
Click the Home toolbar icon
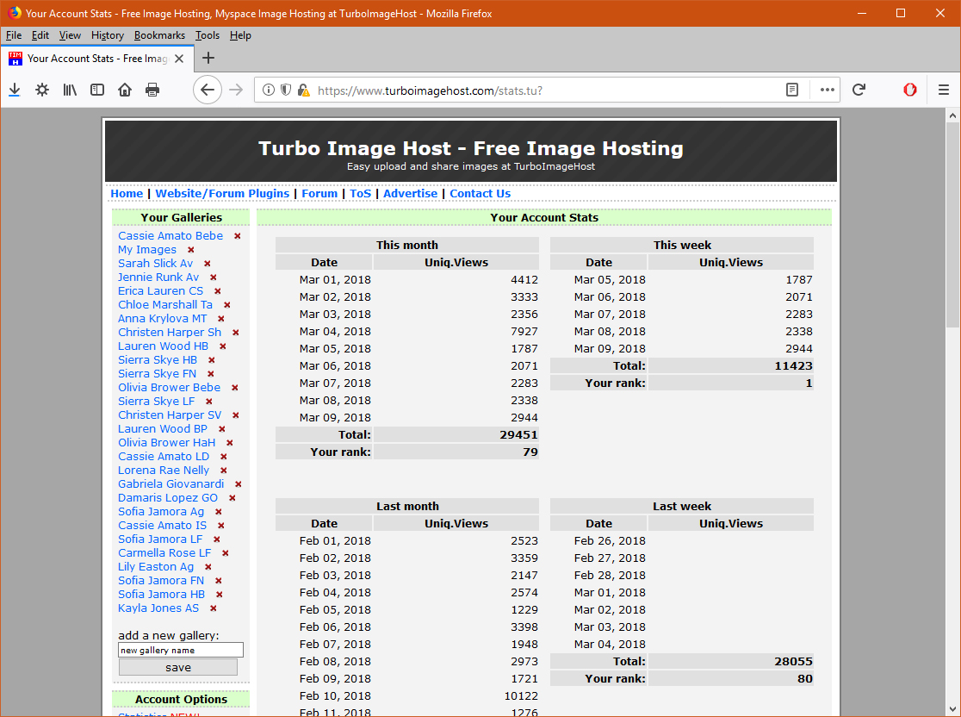click(125, 90)
